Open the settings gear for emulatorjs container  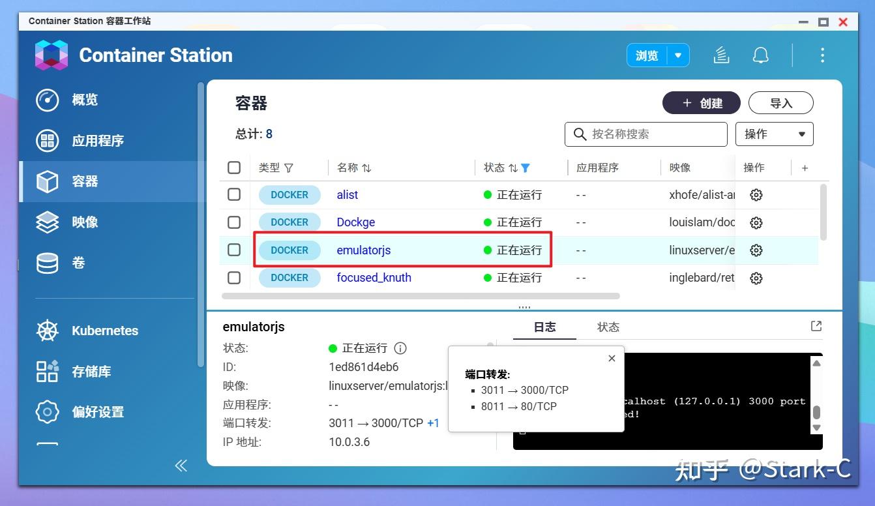(756, 250)
